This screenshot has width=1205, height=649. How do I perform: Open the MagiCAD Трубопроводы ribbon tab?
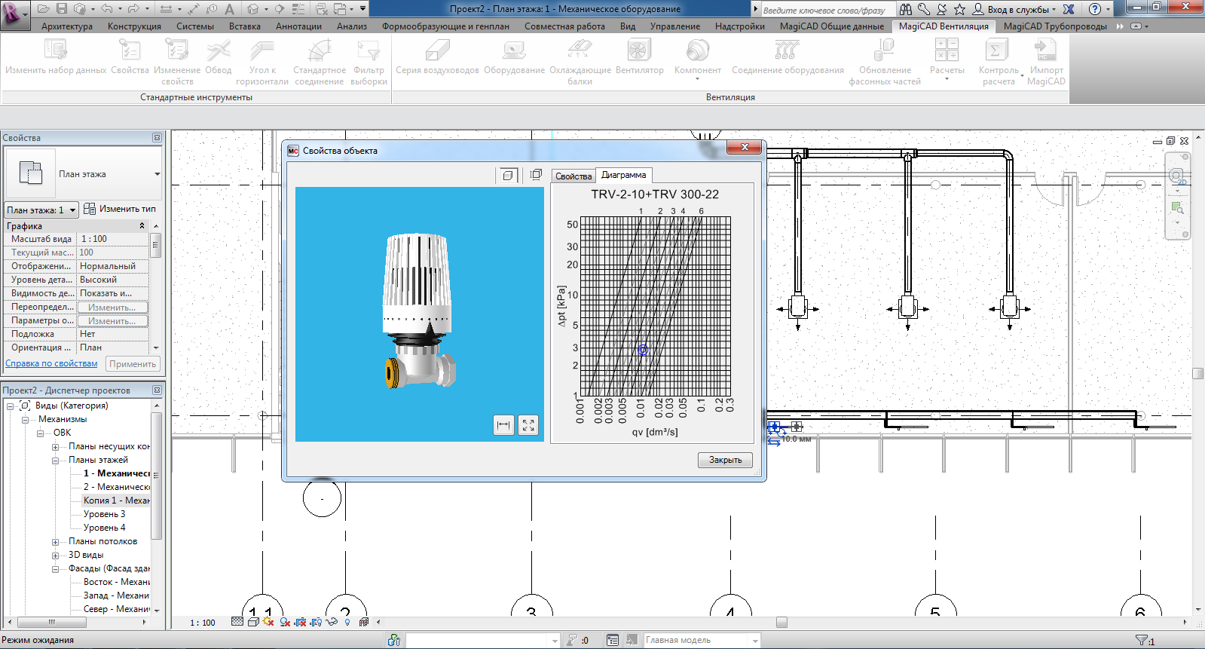click(1054, 26)
